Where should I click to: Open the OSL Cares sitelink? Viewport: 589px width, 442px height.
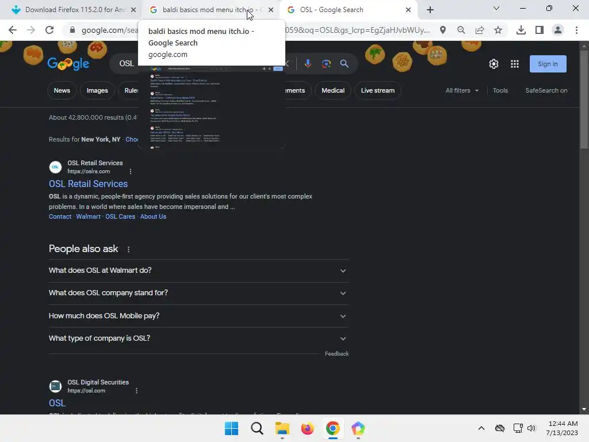click(x=120, y=216)
